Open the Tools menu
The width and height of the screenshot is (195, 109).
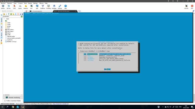25,3
